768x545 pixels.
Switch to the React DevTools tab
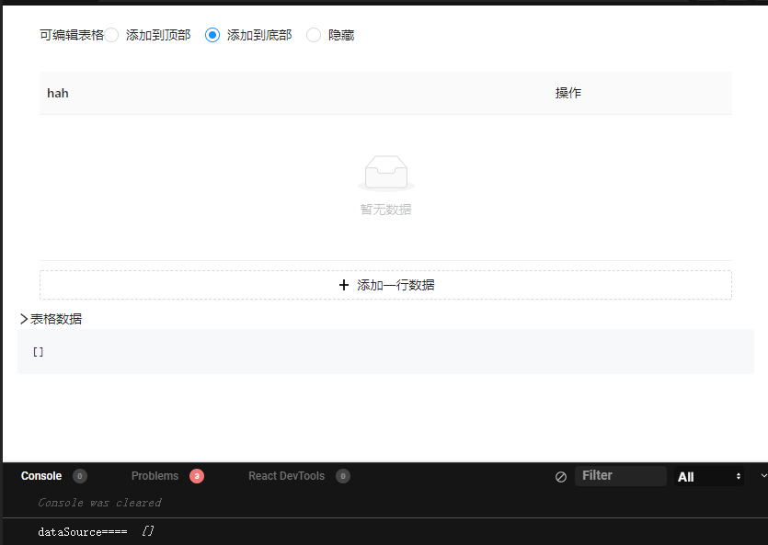pyautogui.click(x=285, y=476)
